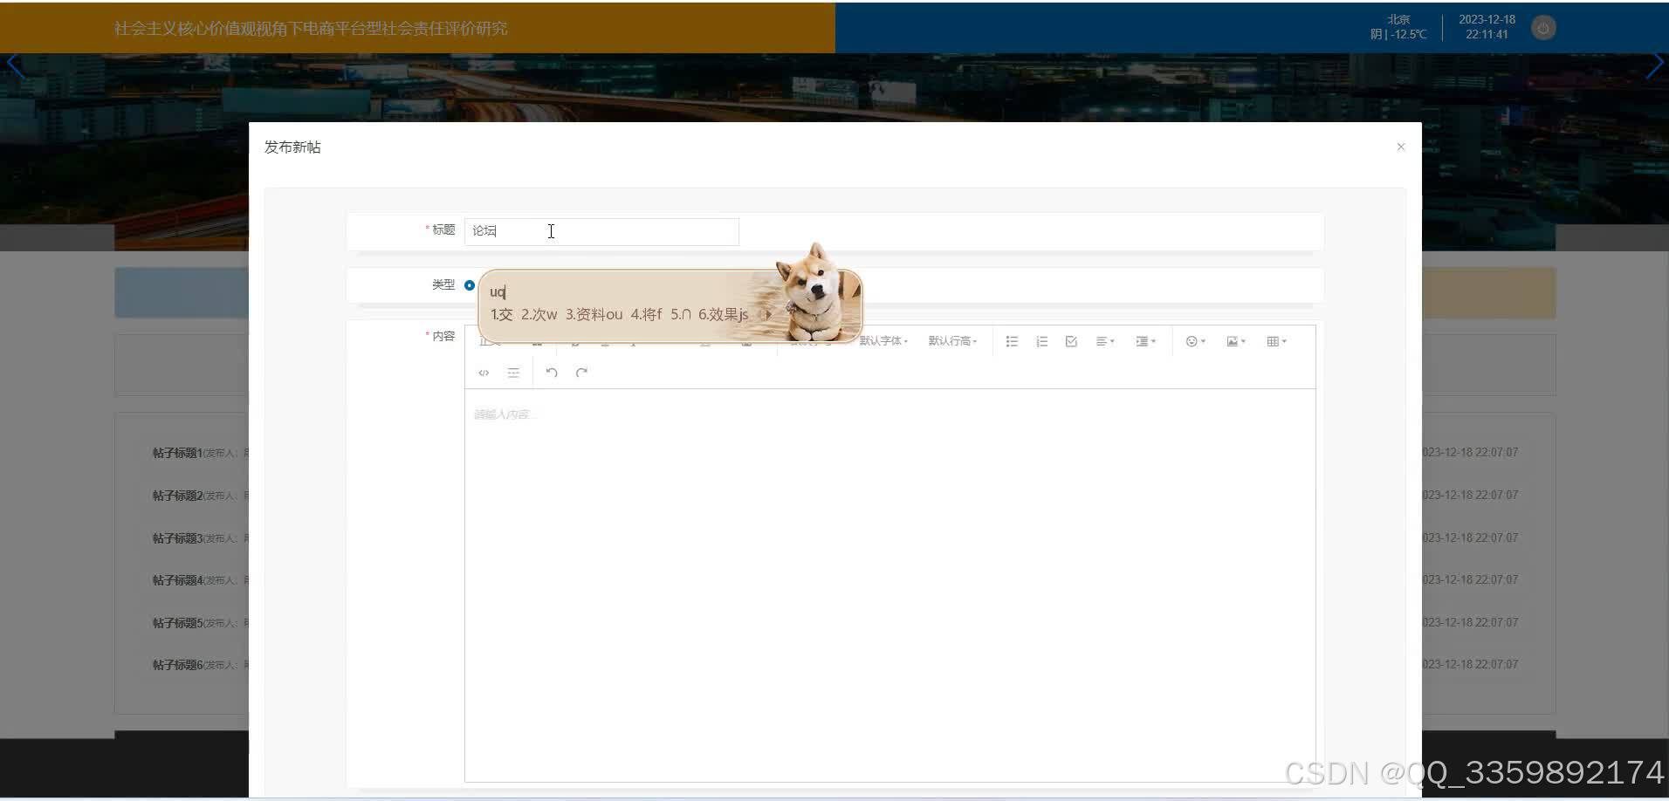Insert a numbered list
Screen dimensions: 1669x801
click(x=1041, y=341)
